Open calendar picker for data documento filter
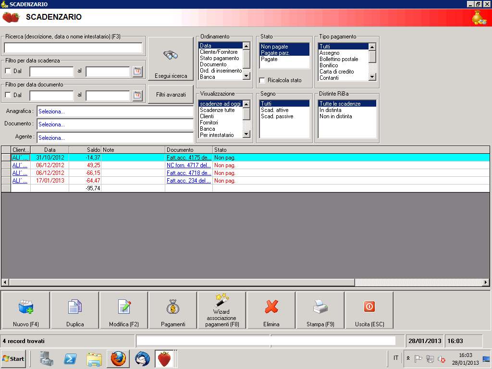The height and width of the screenshot is (369, 492). [x=137, y=96]
